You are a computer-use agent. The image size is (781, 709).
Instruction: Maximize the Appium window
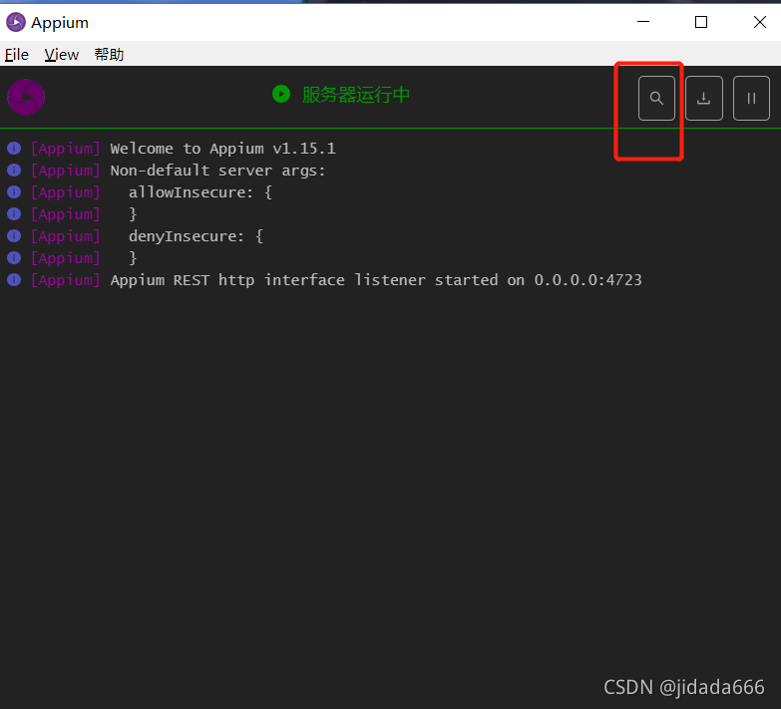[x=701, y=22]
